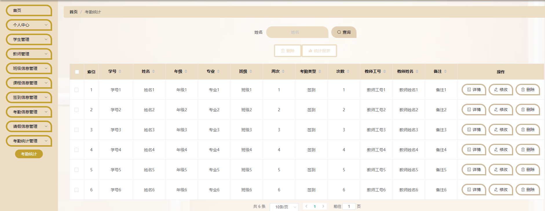This screenshot has width=545, height=211.
Task: Go to 首页 in the sidebar
Action: [x=29, y=10]
